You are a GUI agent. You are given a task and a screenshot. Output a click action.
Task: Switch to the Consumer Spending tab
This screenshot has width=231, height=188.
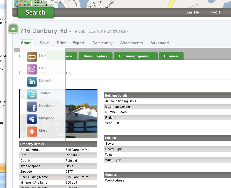136,56
